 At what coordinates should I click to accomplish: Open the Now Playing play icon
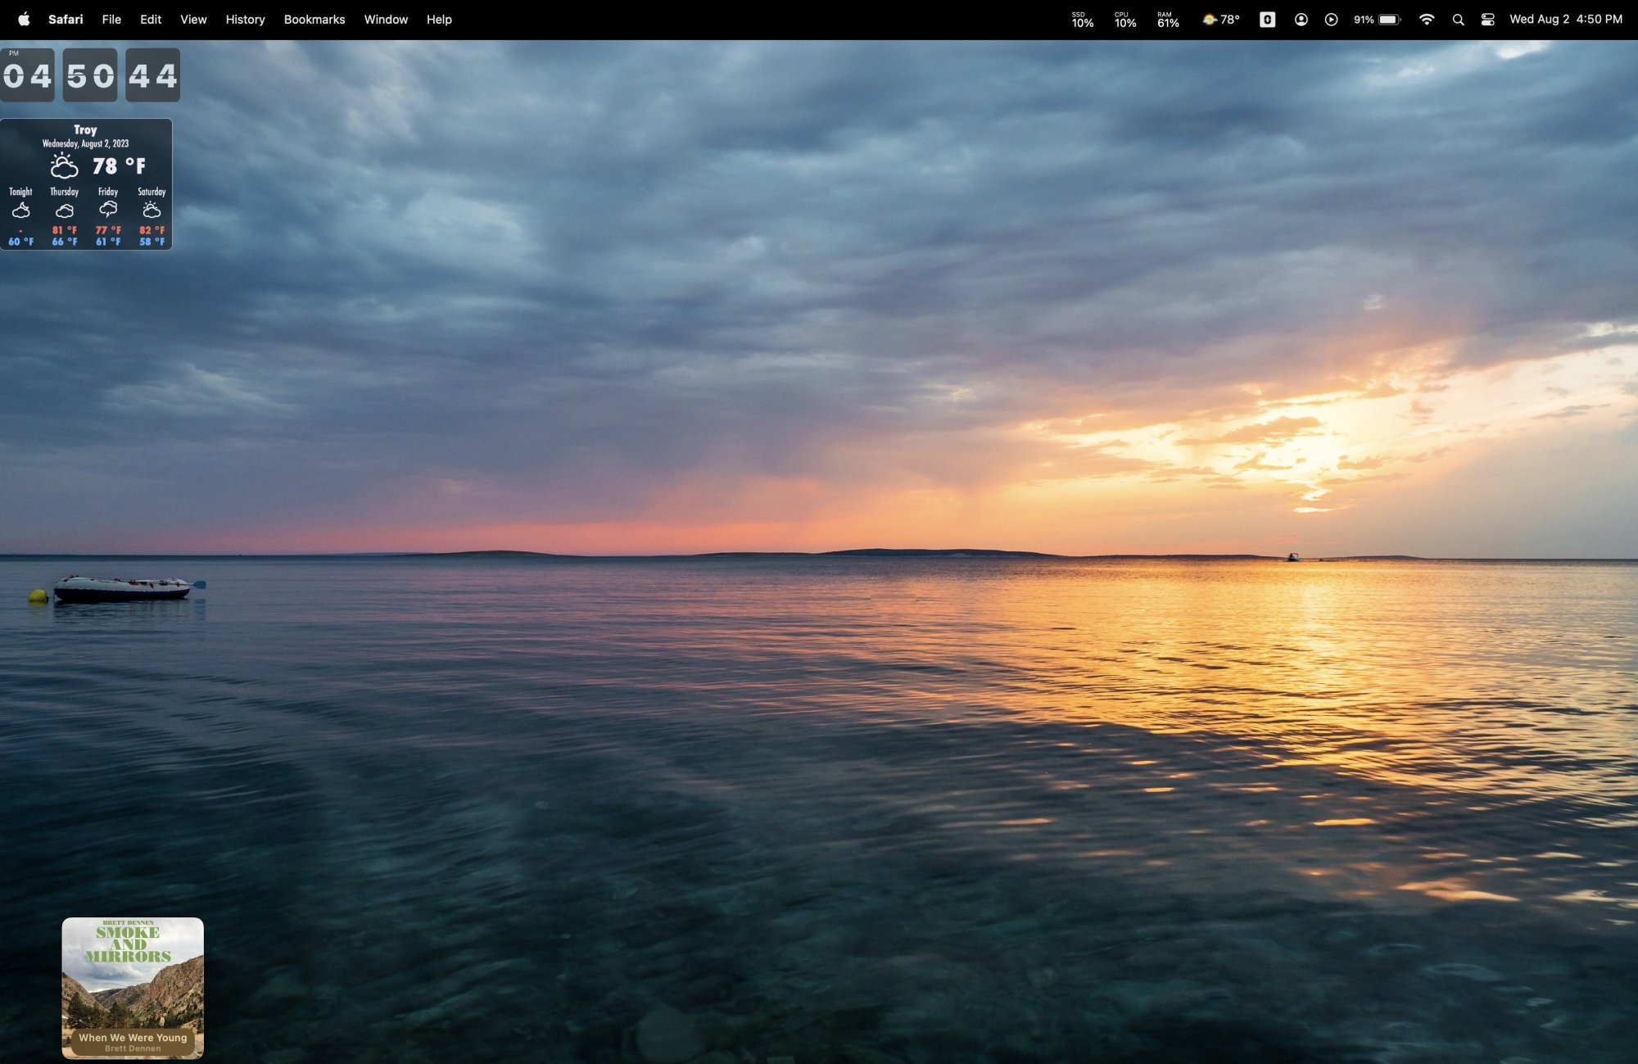coord(1331,19)
